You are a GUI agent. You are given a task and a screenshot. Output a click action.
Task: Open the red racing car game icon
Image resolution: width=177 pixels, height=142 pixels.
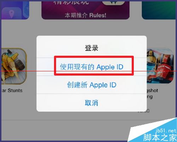(160, 66)
